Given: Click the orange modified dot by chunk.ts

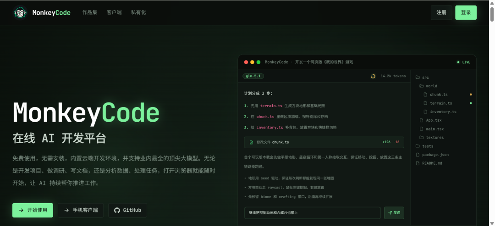Looking at the screenshot, I should click(x=471, y=95).
